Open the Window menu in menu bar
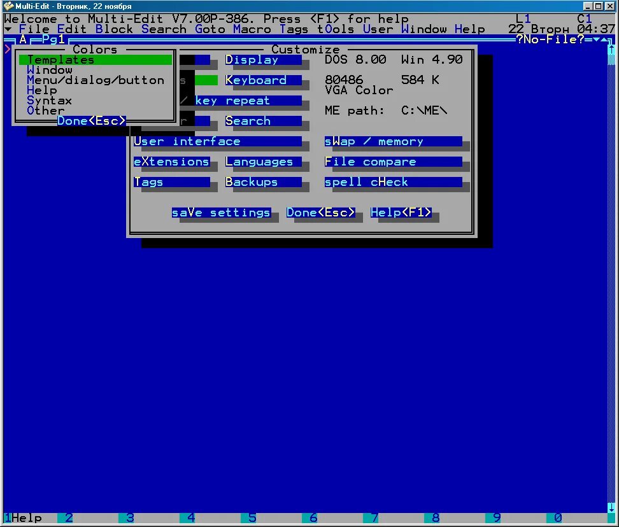 (424, 29)
